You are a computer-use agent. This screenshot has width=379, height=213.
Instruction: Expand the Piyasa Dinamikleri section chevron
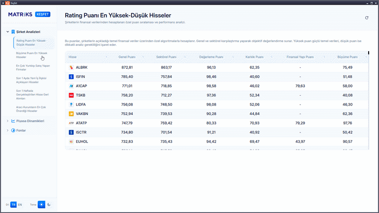(x=7, y=121)
